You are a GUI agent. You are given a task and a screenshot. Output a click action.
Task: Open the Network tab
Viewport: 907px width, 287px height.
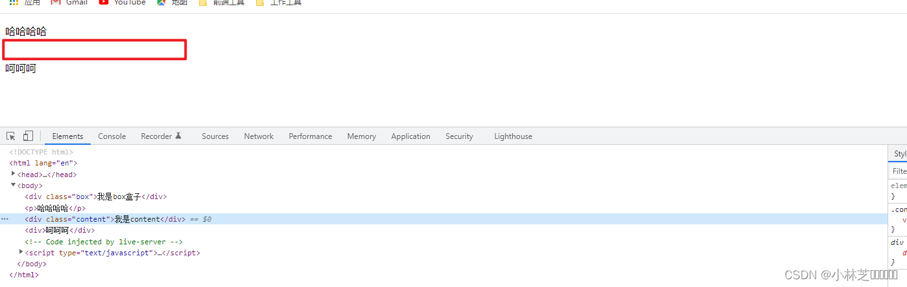tap(259, 136)
